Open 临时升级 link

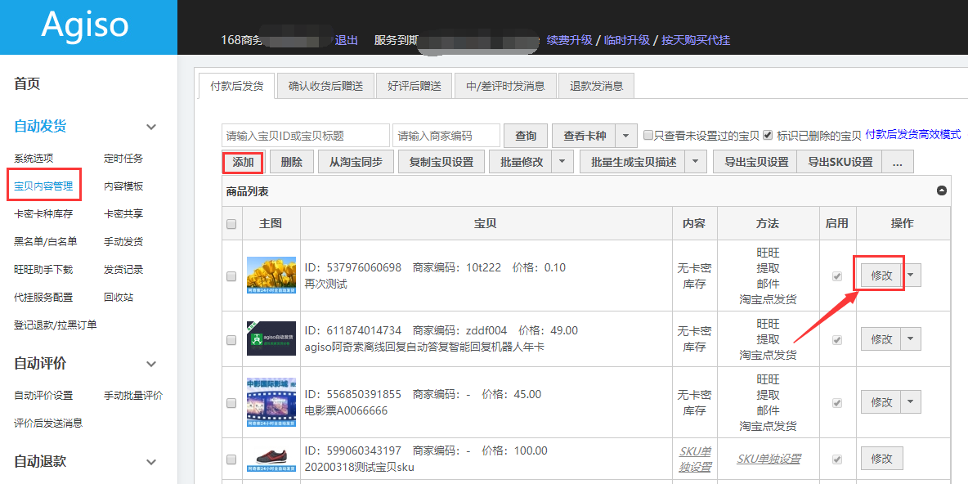pos(626,40)
